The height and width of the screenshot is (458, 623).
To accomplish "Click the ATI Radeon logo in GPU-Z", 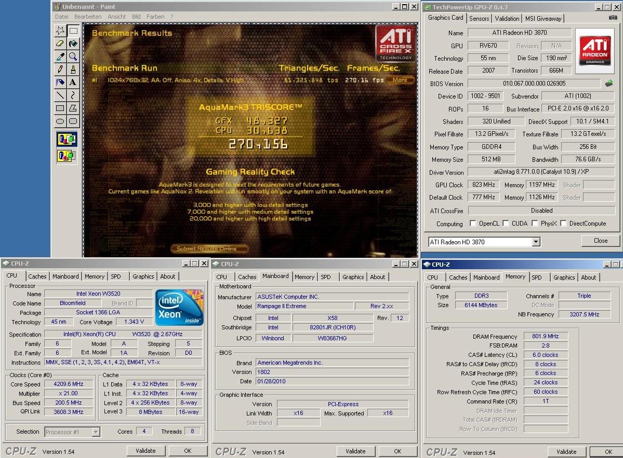I will click(x=595, y=50).
